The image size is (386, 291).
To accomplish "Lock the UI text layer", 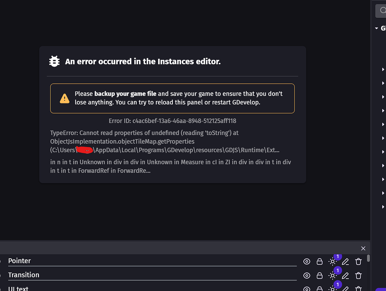I will [320, 289].
